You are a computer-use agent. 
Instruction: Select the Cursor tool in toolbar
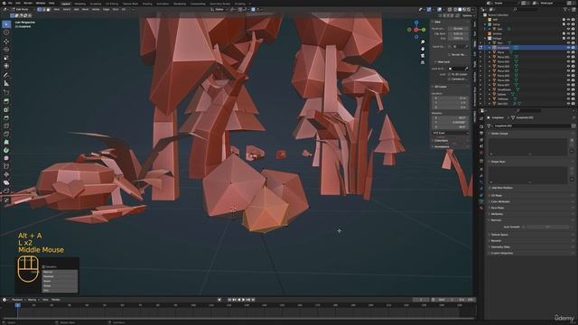(6, 32)
